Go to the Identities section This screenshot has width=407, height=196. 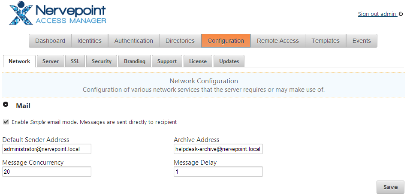[x=90, y=41]
